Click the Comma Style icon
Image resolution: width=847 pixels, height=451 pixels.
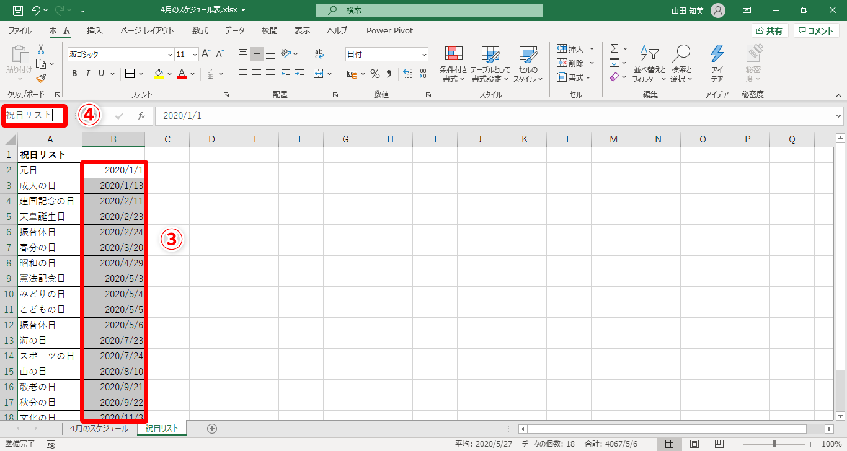click(x=389, y=74)
